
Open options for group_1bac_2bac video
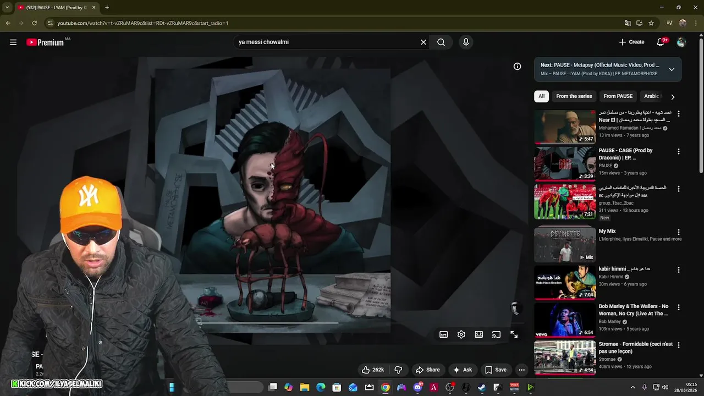click(x=678, y=189)
